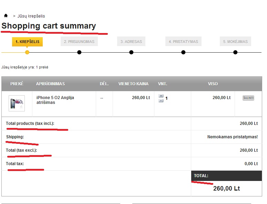Open the iPhone 5 O2 Anglija atrišimas link
This screenshot has height=204, width=267.
(55, 100)
